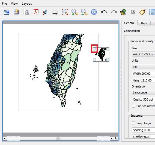Click the scrollbar rightmost arrow button
Viewport: 155px width, 145px height.
coord(116,138)
